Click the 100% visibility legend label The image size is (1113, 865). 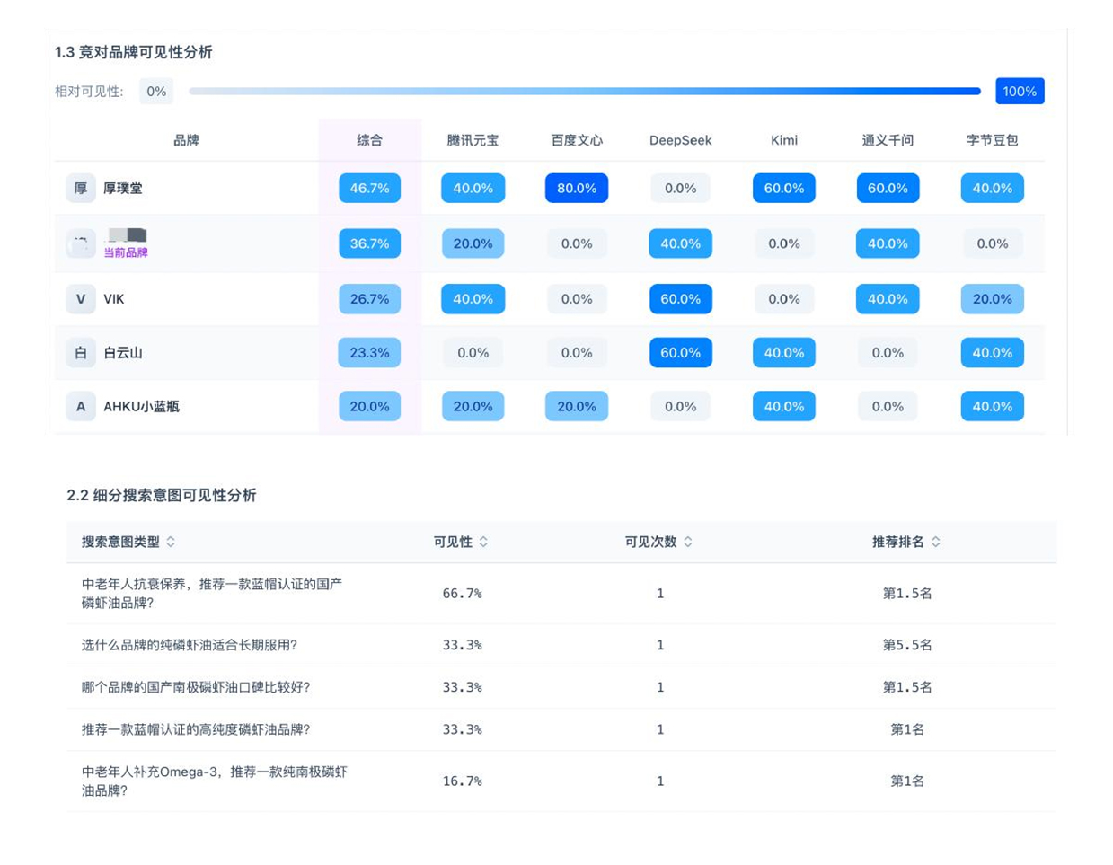(1020, 91)
